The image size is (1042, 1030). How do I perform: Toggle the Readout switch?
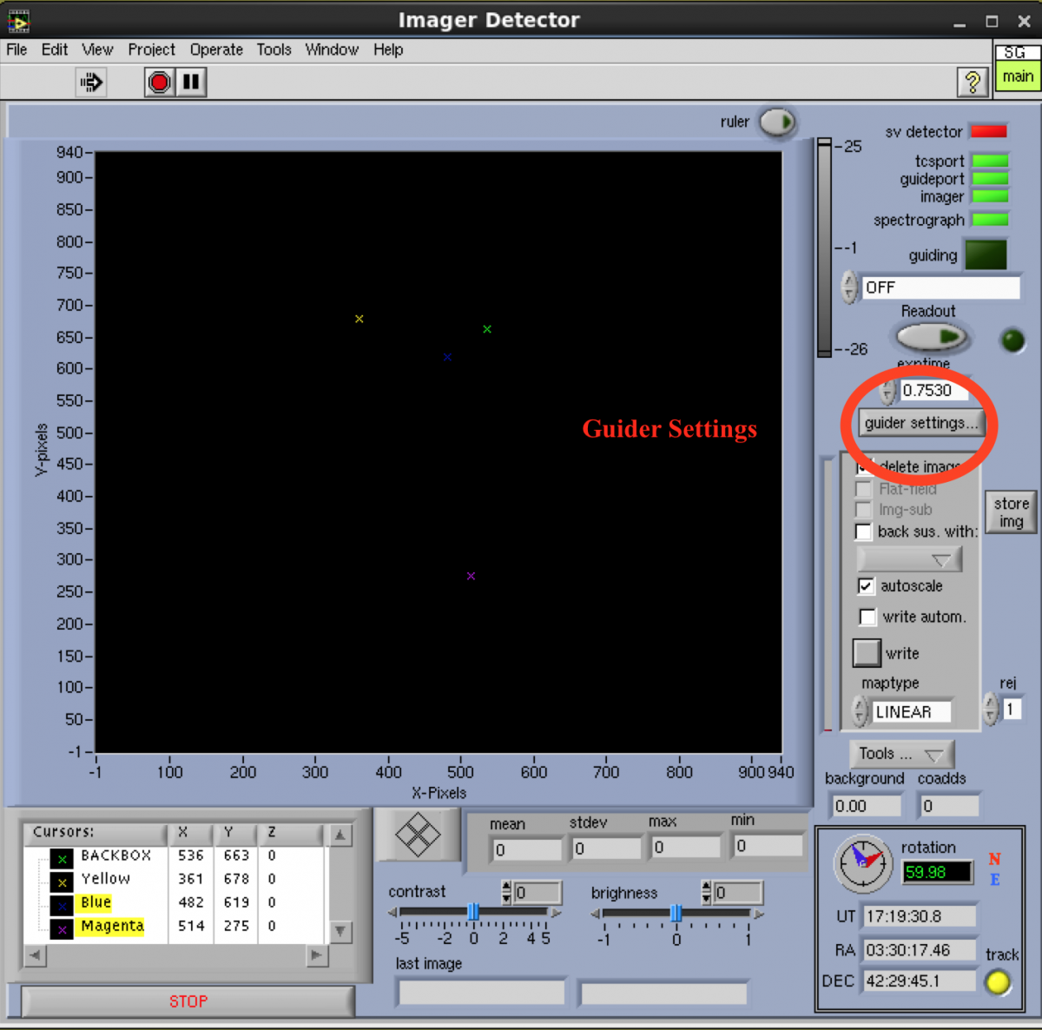[x=932, y=336]
